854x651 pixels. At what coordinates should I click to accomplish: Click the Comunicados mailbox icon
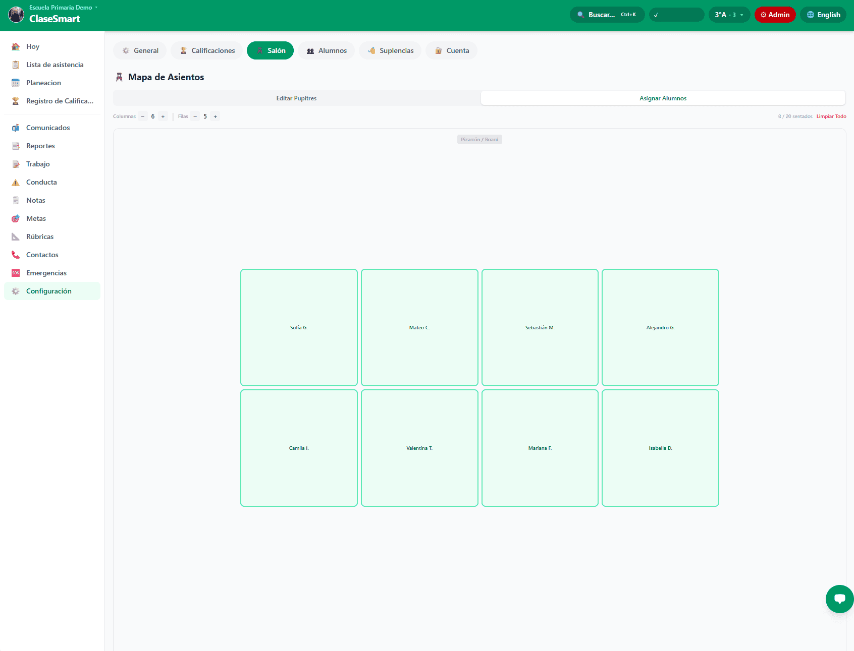tap(16, 128)
